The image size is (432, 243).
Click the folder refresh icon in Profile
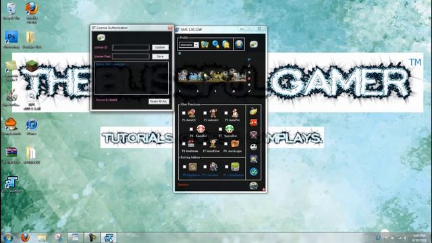click(205, 45)
